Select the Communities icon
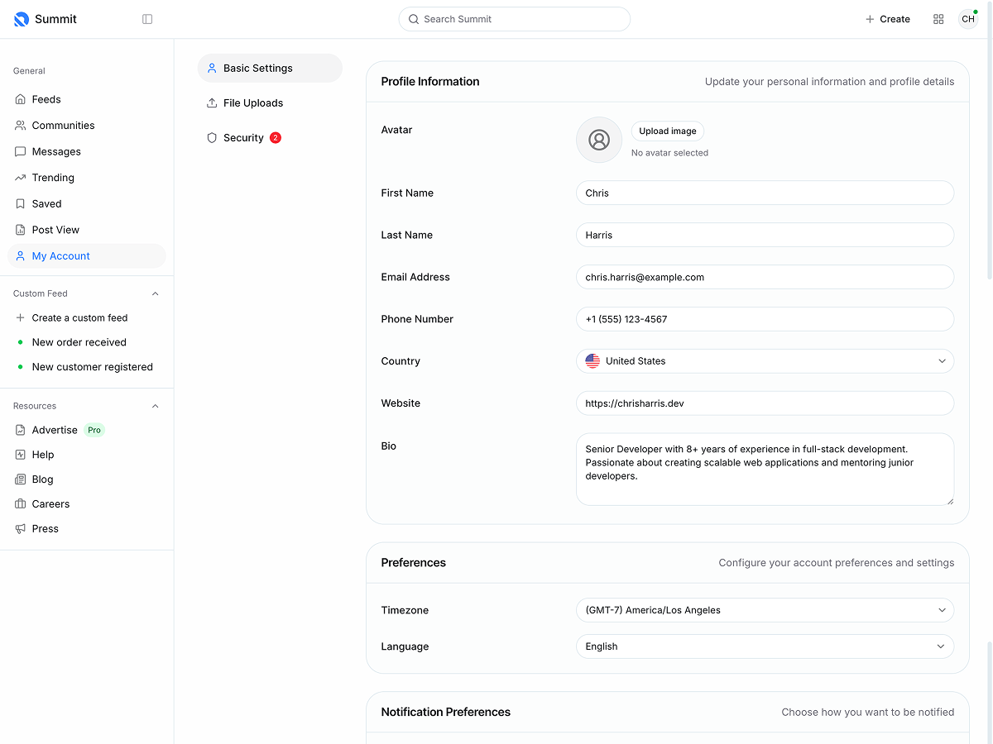 pyautogui.click(x=20, y=125)
